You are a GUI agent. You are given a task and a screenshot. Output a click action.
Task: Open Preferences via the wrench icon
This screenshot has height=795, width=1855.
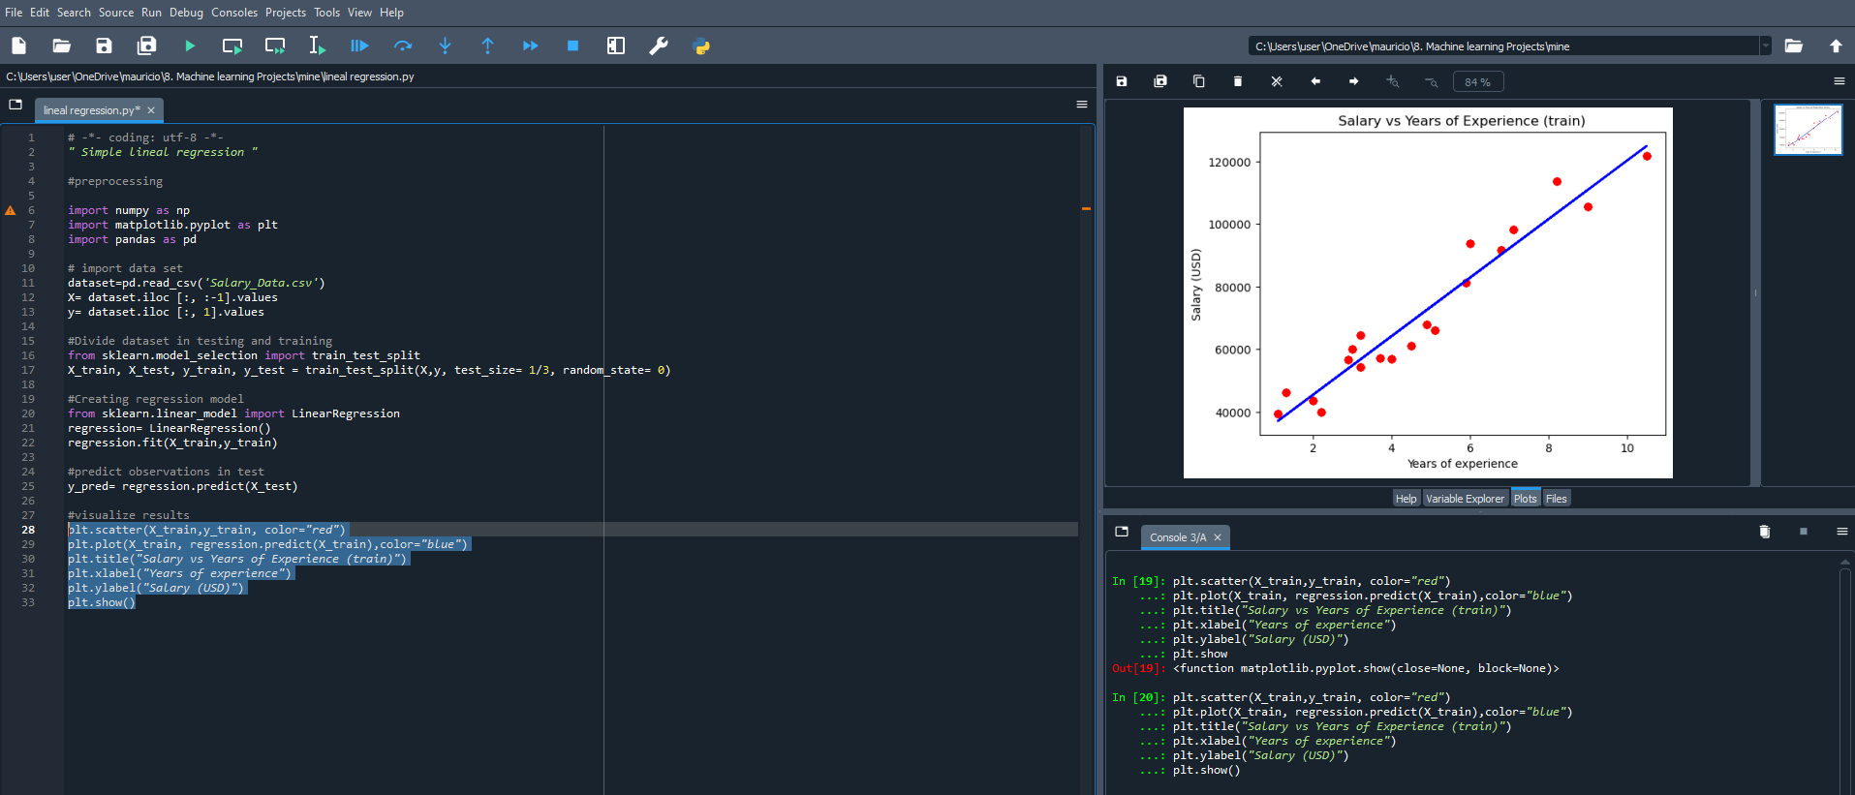point(659,46)
